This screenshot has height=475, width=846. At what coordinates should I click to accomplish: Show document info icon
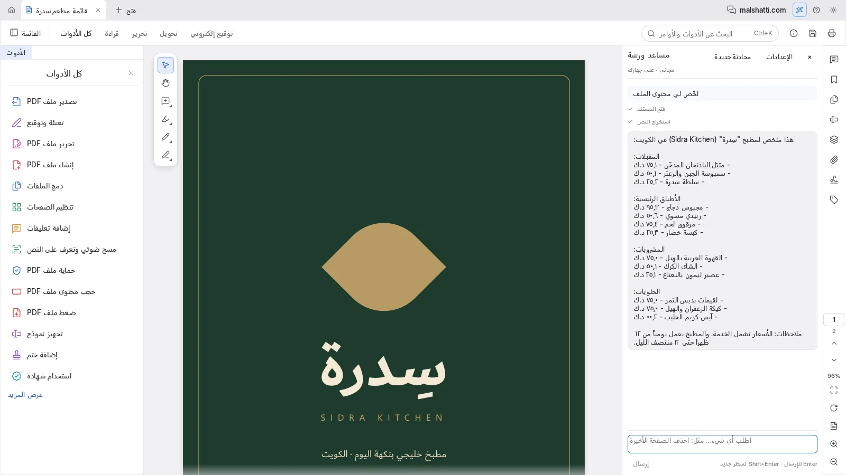click(x=794, y=33)
